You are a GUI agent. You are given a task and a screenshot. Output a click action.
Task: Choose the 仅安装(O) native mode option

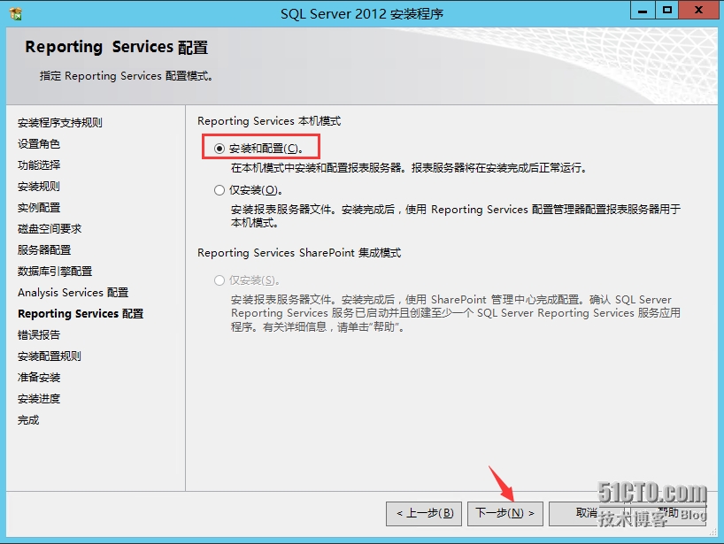(220, 190)
